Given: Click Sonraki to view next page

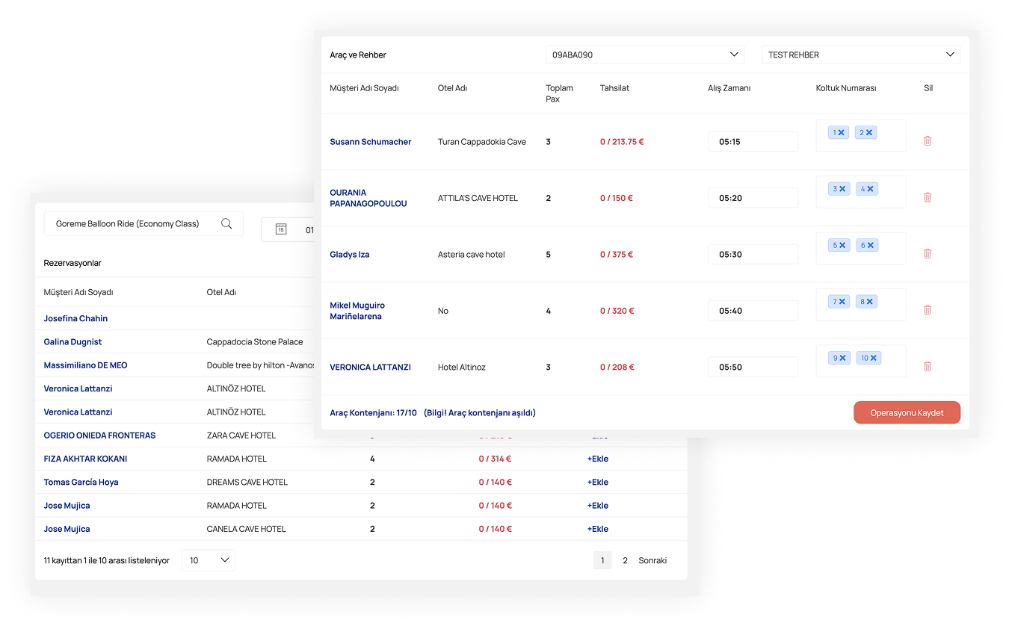Looking at the screenshot, I should tap(652, 560).
